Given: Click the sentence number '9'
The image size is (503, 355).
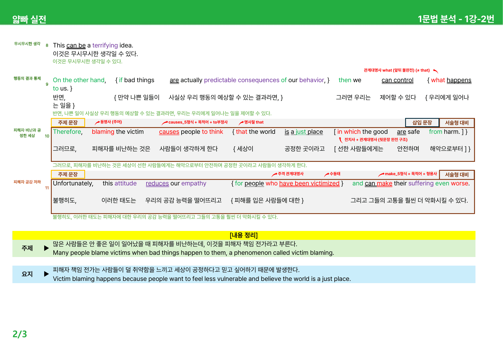Looking at the screenshot, I should (x=47, y=84).
